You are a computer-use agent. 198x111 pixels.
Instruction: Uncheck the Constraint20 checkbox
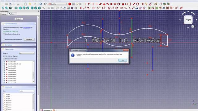coord(4,74)
